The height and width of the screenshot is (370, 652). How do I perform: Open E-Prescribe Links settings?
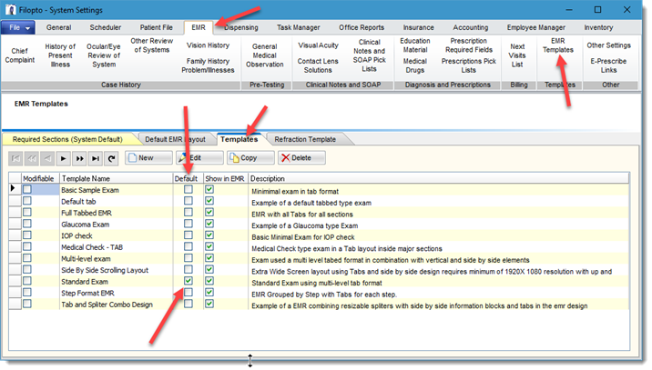coord(608,65)
